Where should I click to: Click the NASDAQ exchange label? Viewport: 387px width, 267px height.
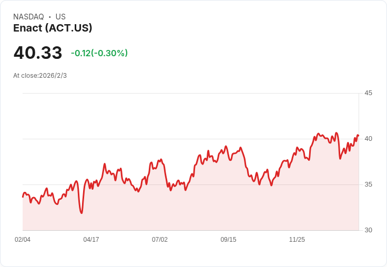coord(28,17)
